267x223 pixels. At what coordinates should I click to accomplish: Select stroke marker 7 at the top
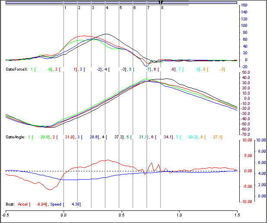point(148,8)
